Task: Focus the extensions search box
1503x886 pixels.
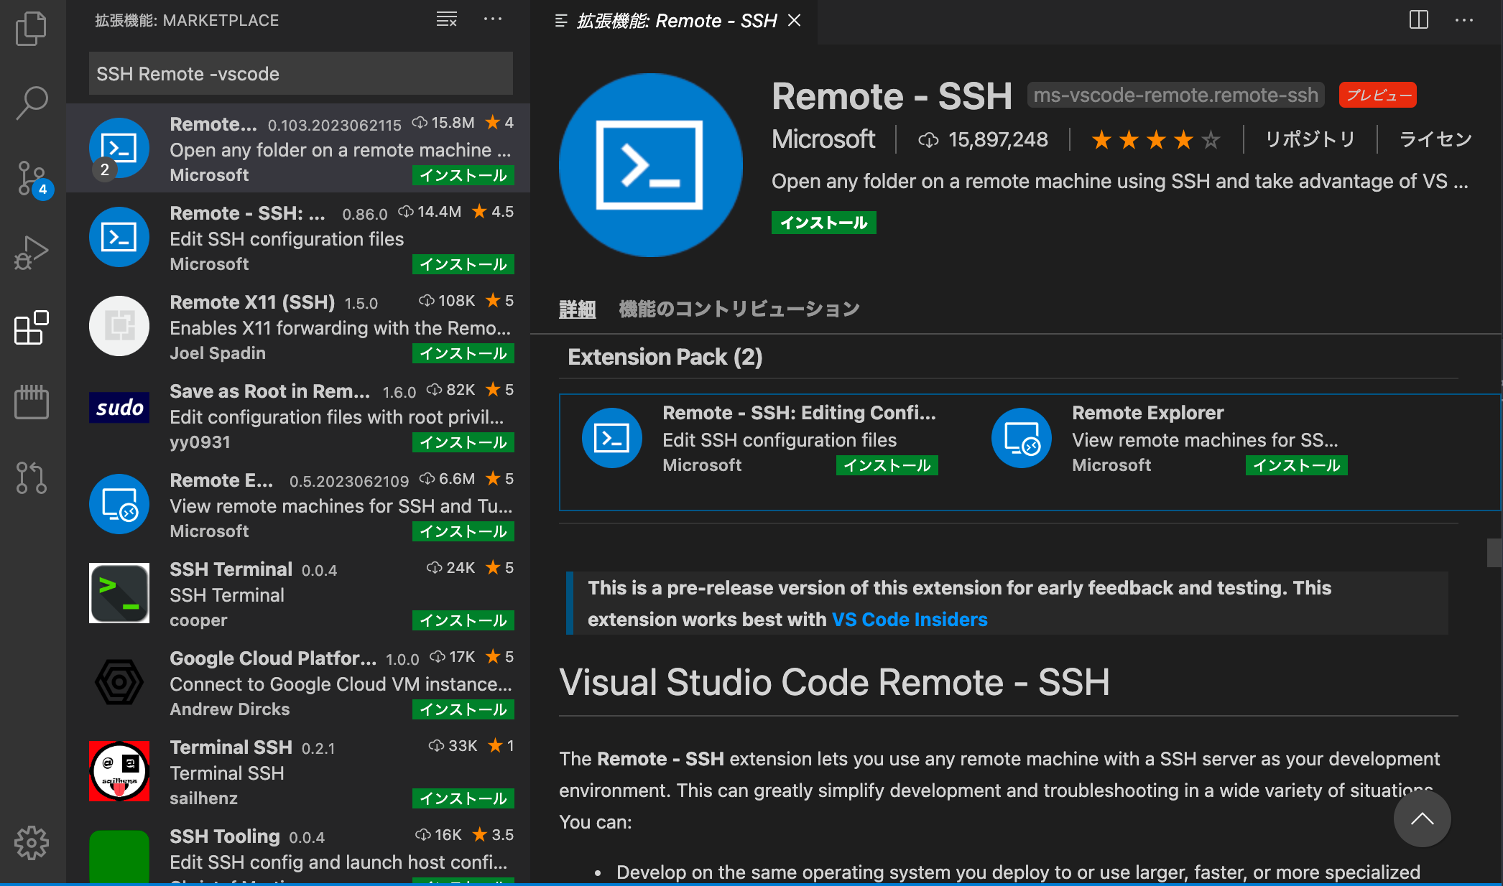Action: point(301,73)
